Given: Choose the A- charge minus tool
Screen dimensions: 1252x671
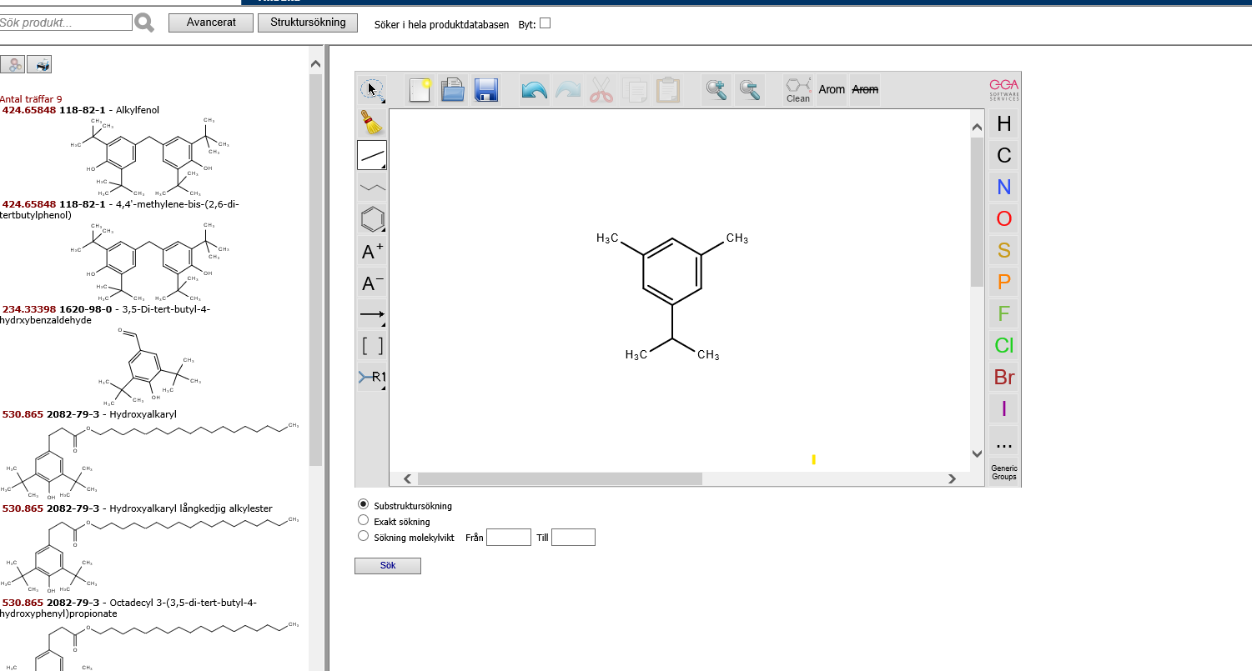Looking at the screenshot, I should tap(372, 283).
